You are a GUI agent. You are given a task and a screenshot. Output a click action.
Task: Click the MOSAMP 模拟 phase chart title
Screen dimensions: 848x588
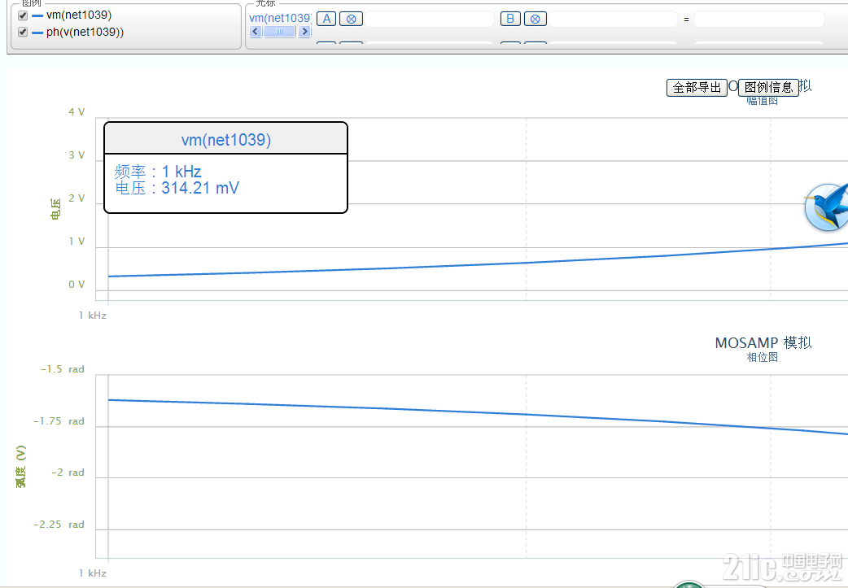763,343
